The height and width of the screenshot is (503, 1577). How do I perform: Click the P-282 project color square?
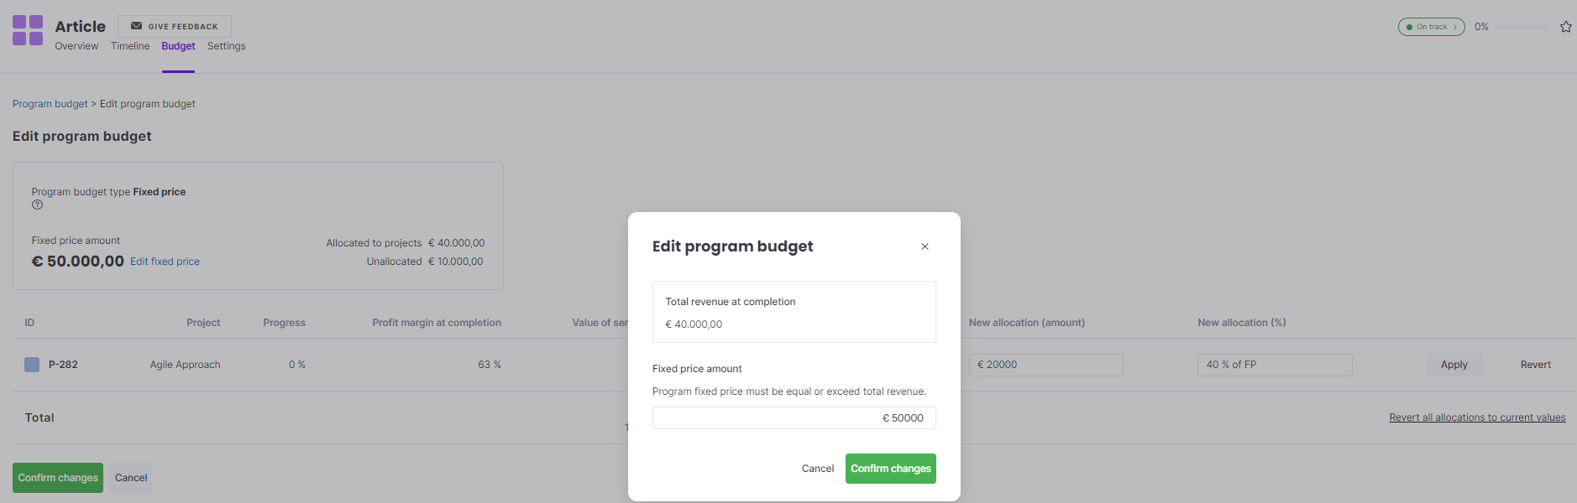(x=32, y=365)
